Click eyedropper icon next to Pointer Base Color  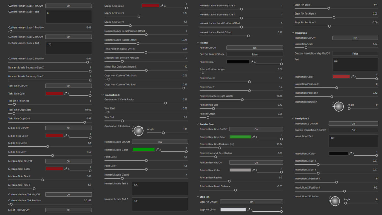pos(253,170)
